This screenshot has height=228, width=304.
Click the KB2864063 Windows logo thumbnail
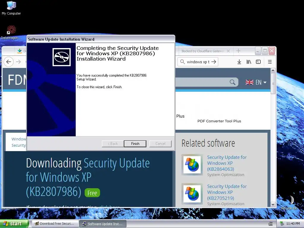click(x=192, y=165)
